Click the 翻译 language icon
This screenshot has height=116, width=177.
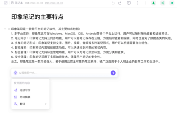tap(16, 104)
